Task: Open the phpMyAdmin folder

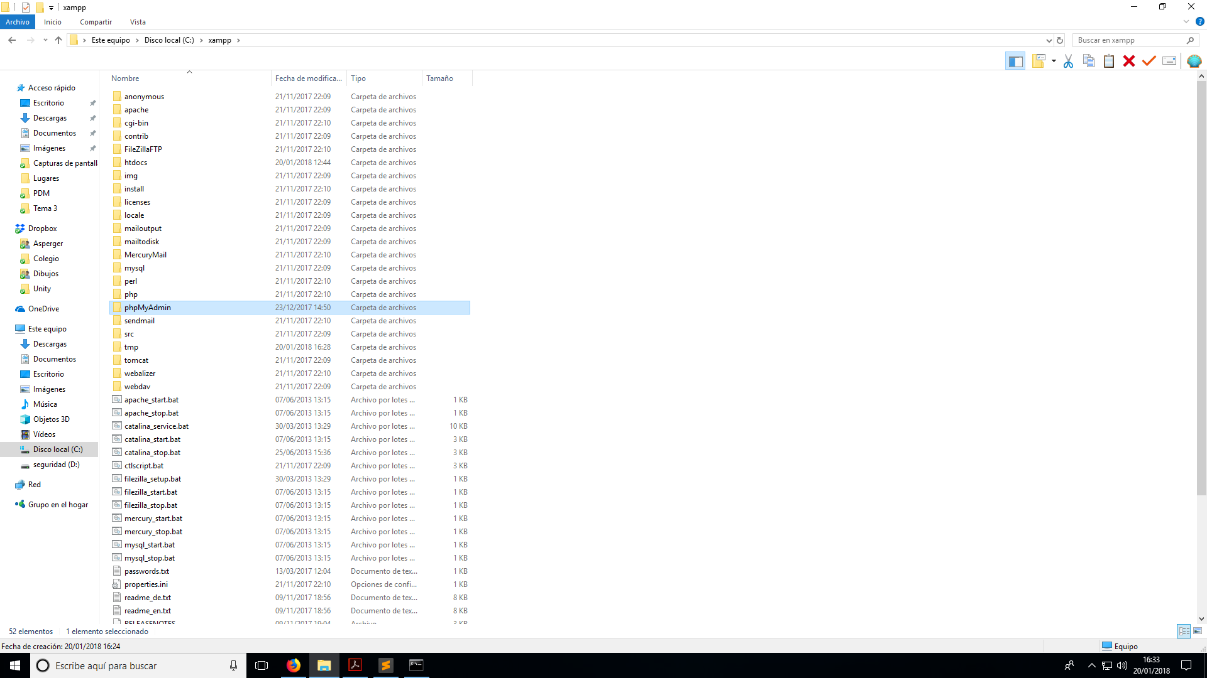Action: pos(148,307)
